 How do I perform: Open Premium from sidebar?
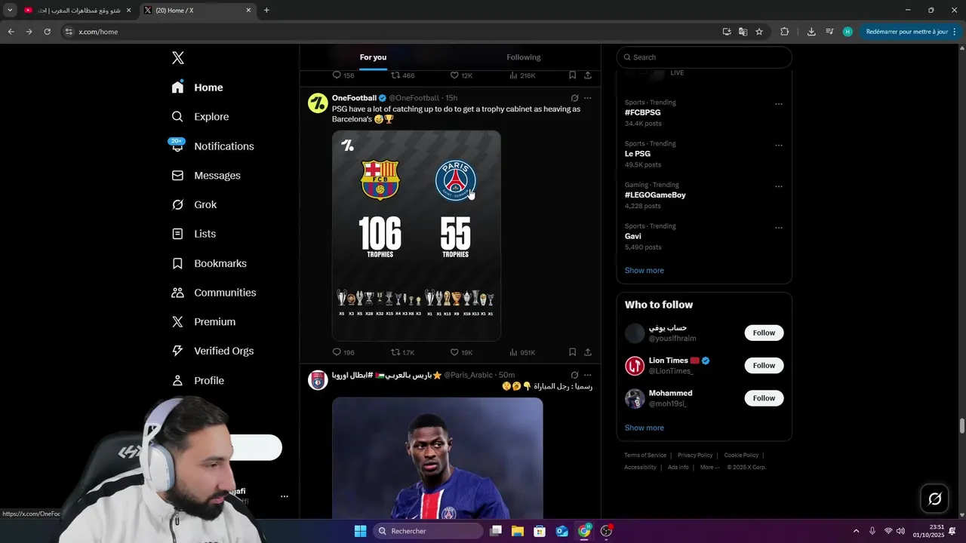(204, 322)
